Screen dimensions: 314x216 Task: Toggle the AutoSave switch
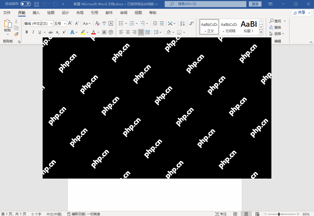(26, 4)
